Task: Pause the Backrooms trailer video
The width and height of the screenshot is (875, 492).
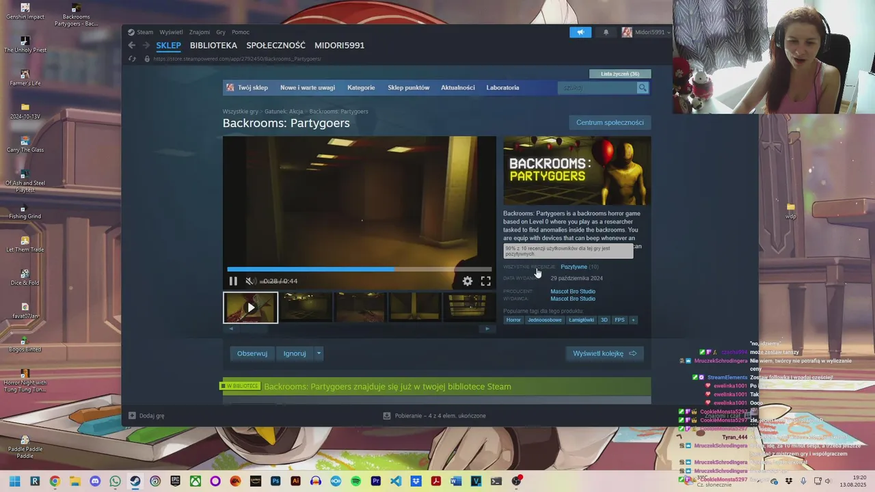Action: (233, 281)
